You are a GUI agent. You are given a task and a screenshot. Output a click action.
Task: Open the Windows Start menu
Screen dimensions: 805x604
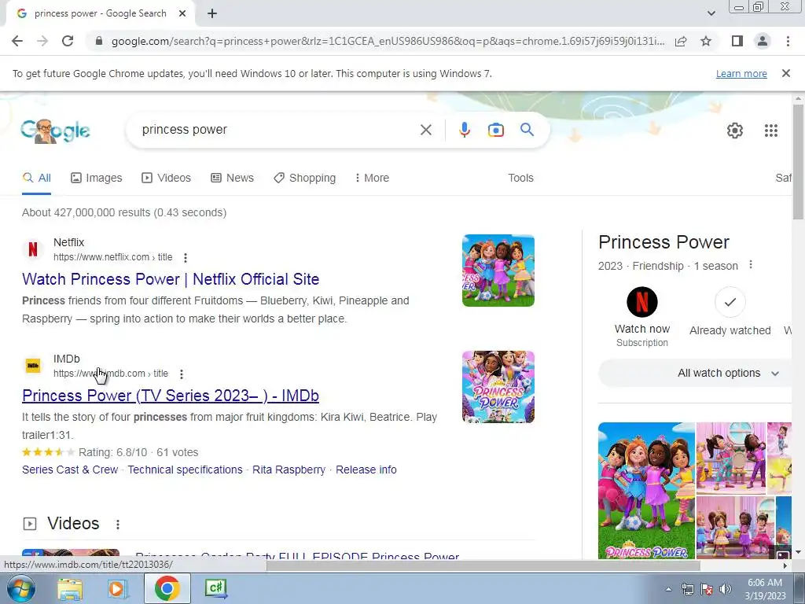20,588
